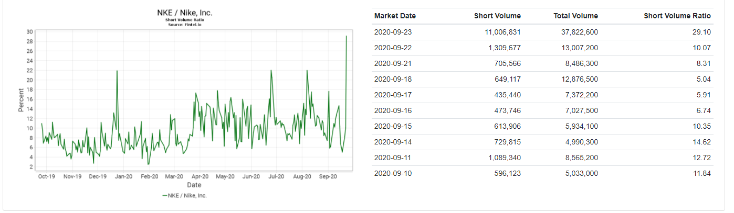Screen dimensions: 734x213
Task: Click the Percent y-axis label
Action: 21,100
